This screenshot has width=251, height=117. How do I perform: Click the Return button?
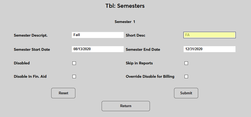pyautogui.click(x=125, y=106)
